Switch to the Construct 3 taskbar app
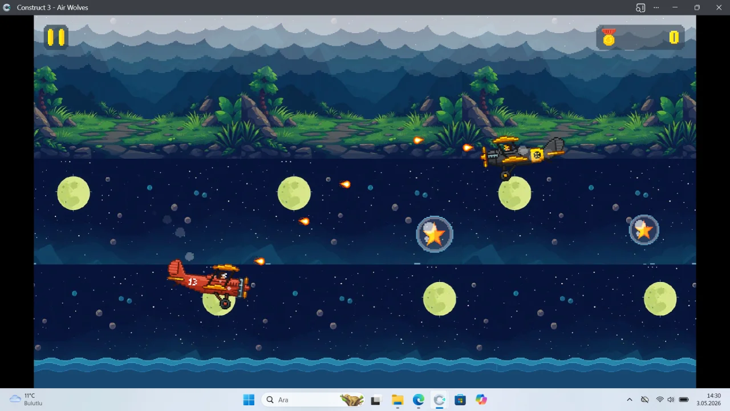730x411 pixels. tap(439, 400)
